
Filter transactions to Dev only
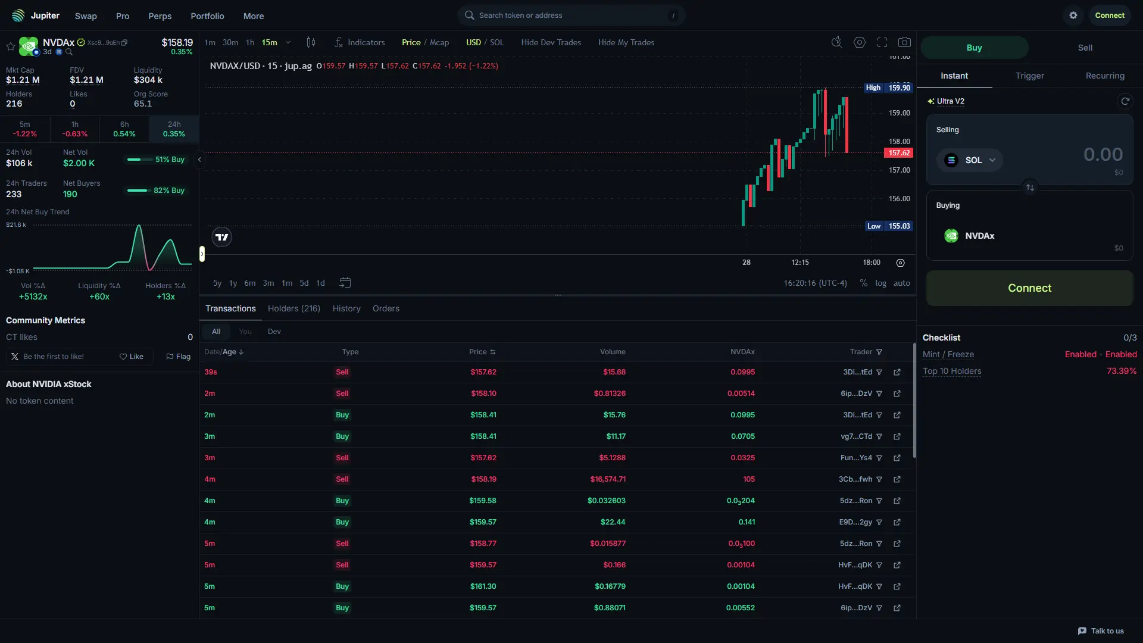274,332
